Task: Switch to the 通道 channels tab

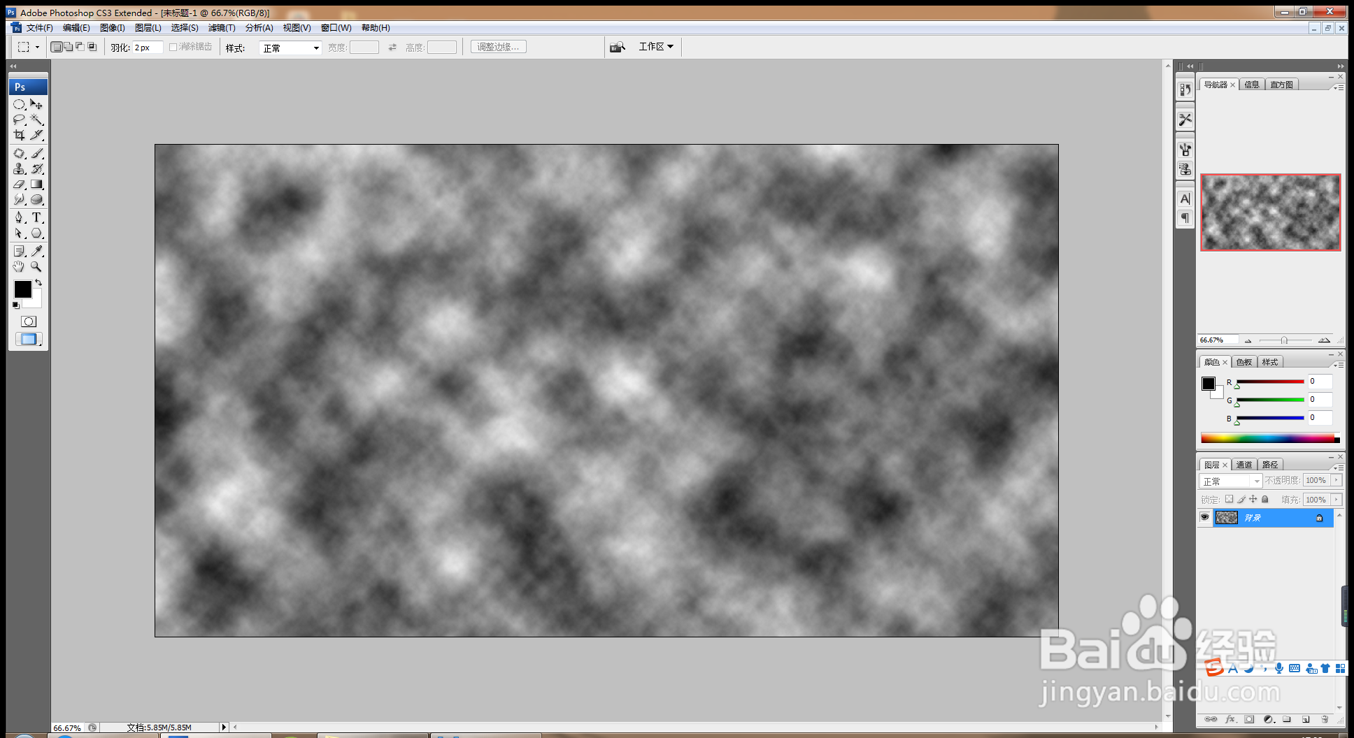Action: (1244, 465)
